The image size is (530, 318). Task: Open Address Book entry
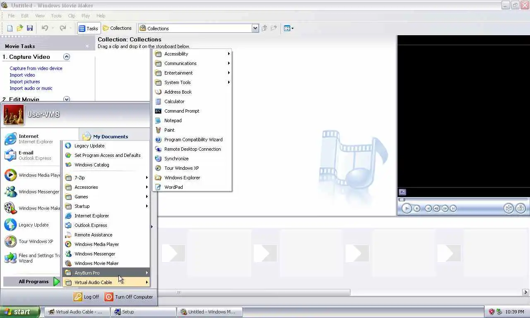[x=192, y=92]
